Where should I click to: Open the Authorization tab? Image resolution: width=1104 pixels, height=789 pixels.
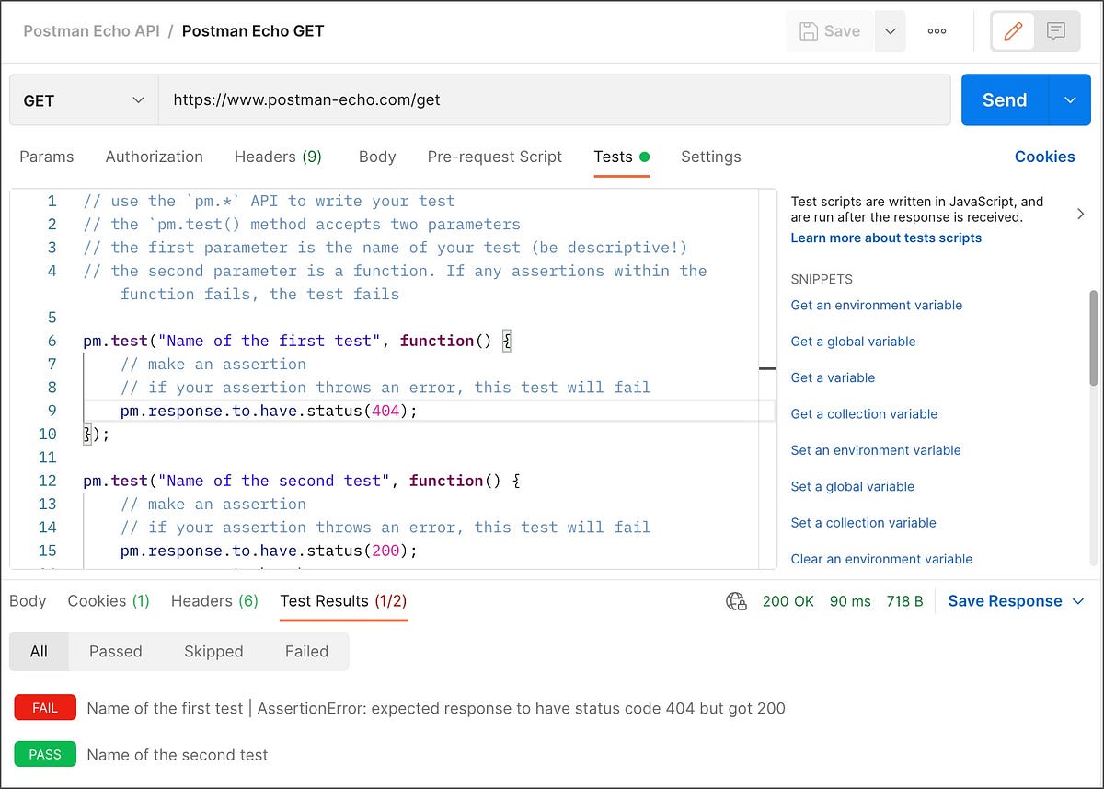pos(155,157)
